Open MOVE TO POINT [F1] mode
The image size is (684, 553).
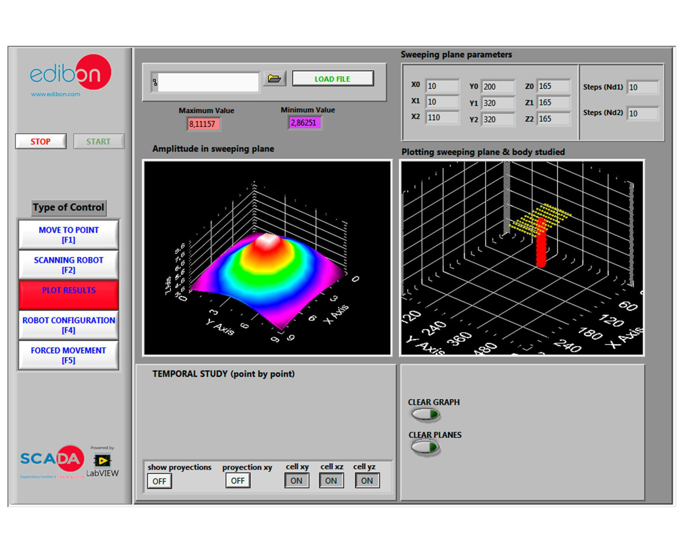(69, 235)
